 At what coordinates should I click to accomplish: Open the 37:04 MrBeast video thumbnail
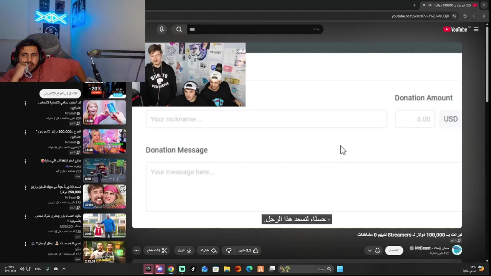(104, 196)
